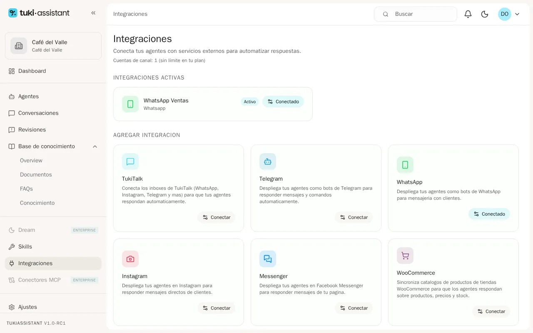533x333 pixels.
Task: Click the TukiTalk card title
Action: pyautogui.click(x=132, y=179)
